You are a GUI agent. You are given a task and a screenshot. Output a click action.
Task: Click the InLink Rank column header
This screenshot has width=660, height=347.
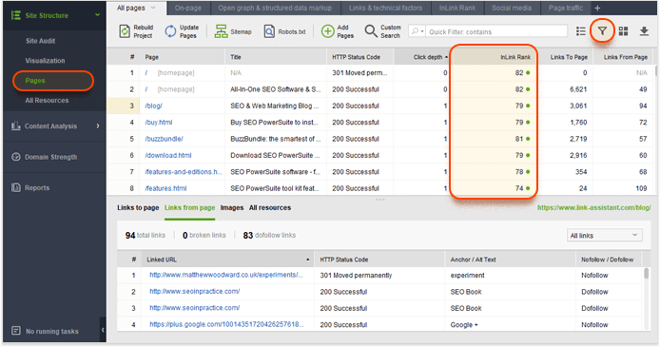[494, 57]
